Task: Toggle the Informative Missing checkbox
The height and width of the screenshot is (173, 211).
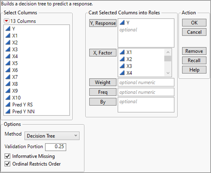Action: 8,156
